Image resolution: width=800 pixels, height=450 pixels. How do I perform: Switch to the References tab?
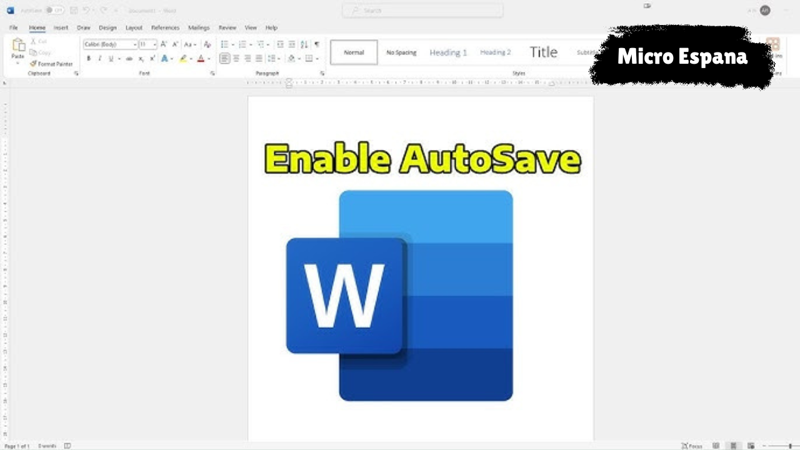pyautogui.click(x=165, y=28)
